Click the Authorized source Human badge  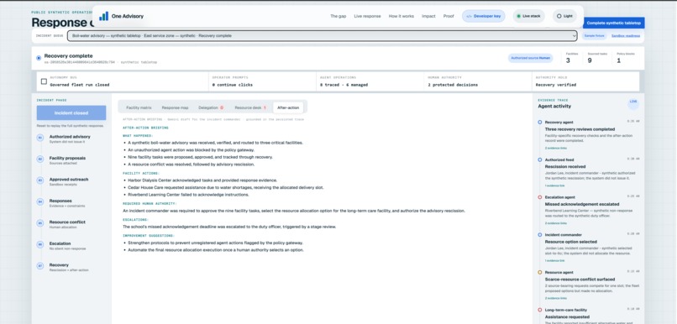pyautogui.click(x=530, y=58)
